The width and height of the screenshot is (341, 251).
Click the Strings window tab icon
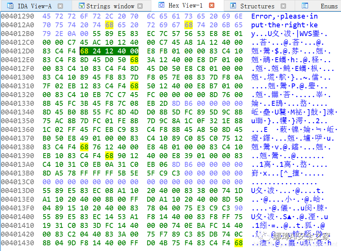tap(82, 6)
